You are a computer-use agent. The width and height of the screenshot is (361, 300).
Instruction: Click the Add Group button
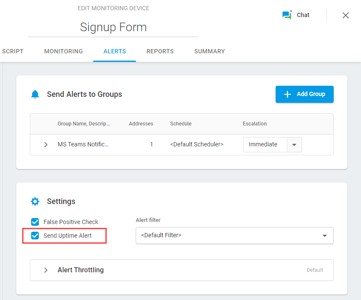coord(304,94)
